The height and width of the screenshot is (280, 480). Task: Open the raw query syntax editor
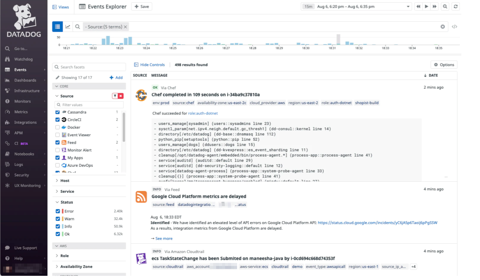pos(455,27)
